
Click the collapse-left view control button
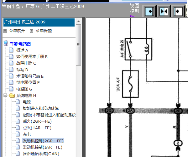(x=178, y=12)
